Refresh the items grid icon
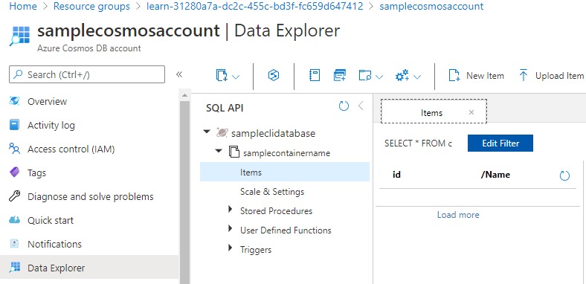The height and width of the screenshot is (284, 586). pos(564,175)
